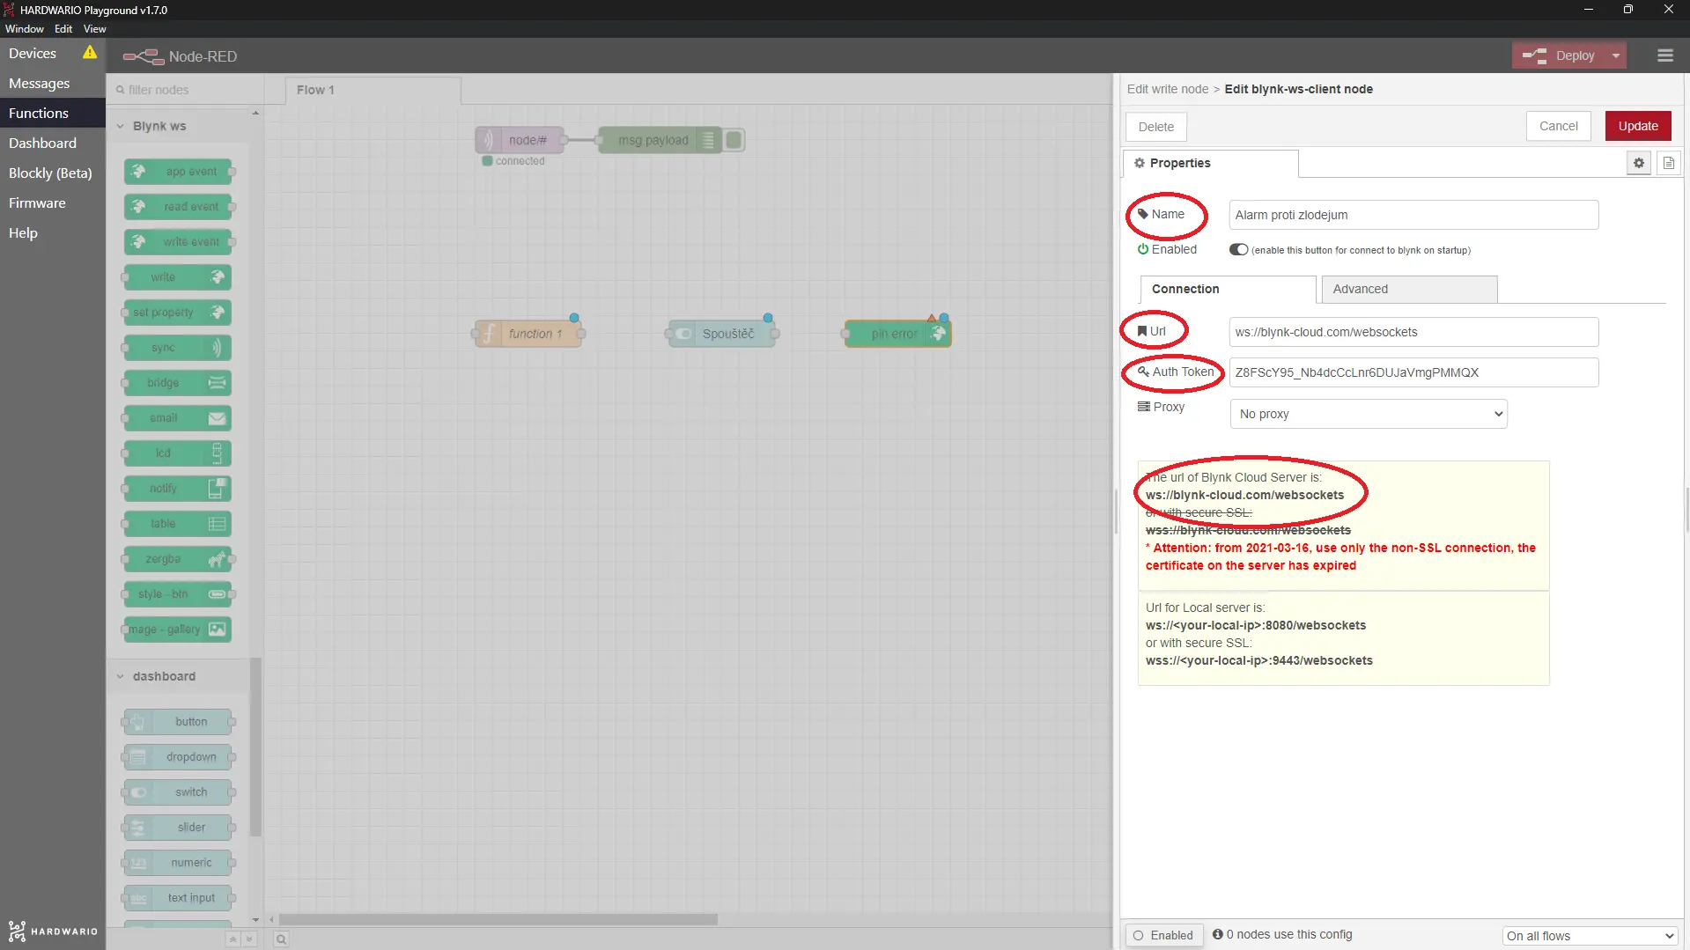Click the filter nodes search field
This screenshot has width=1690, height=950.
(185, 90)
